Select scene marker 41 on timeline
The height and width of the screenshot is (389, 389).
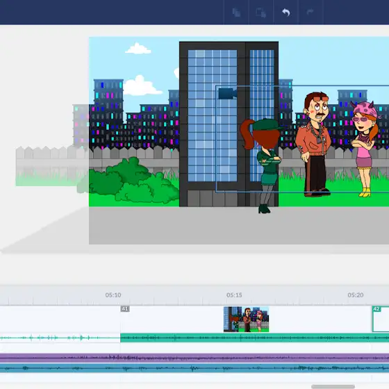point(125,309)
